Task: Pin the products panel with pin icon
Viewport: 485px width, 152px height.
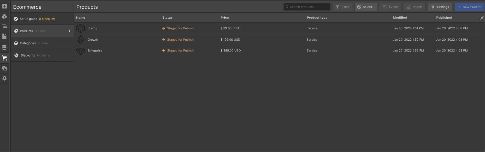Action: (482, 18)
